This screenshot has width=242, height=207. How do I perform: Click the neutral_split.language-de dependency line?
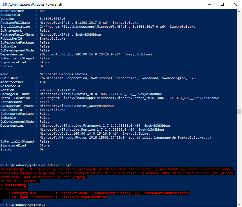[x=125, y=138]
